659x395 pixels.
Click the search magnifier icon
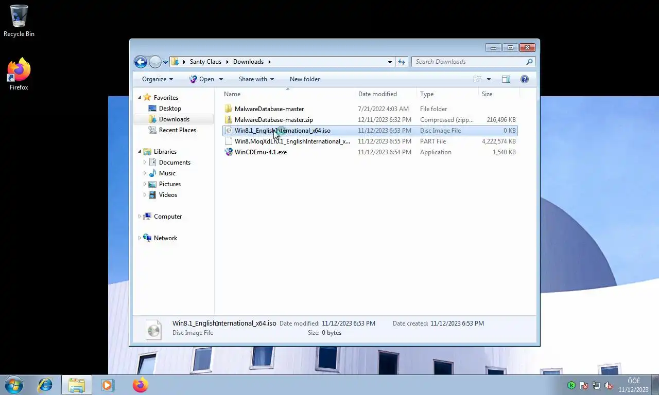click(x=529, y=62)
